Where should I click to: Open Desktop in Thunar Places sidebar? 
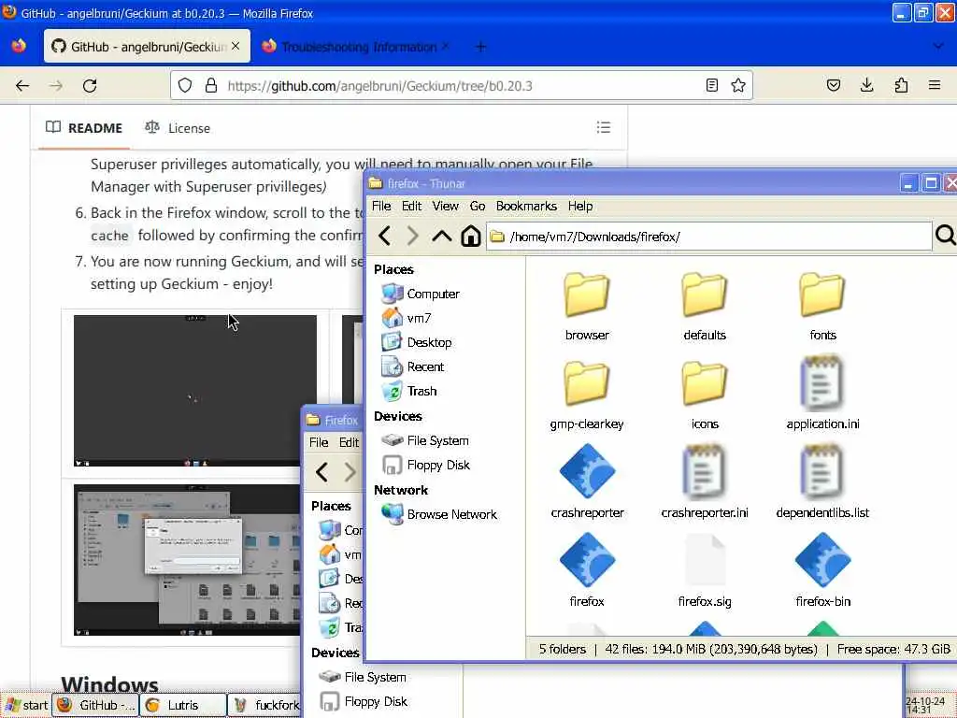point(416,342)
